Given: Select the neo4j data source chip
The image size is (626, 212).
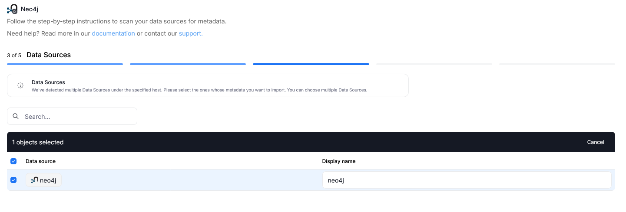Looking at the screenshot, I should pyautogui.click(x=44, y=180).
